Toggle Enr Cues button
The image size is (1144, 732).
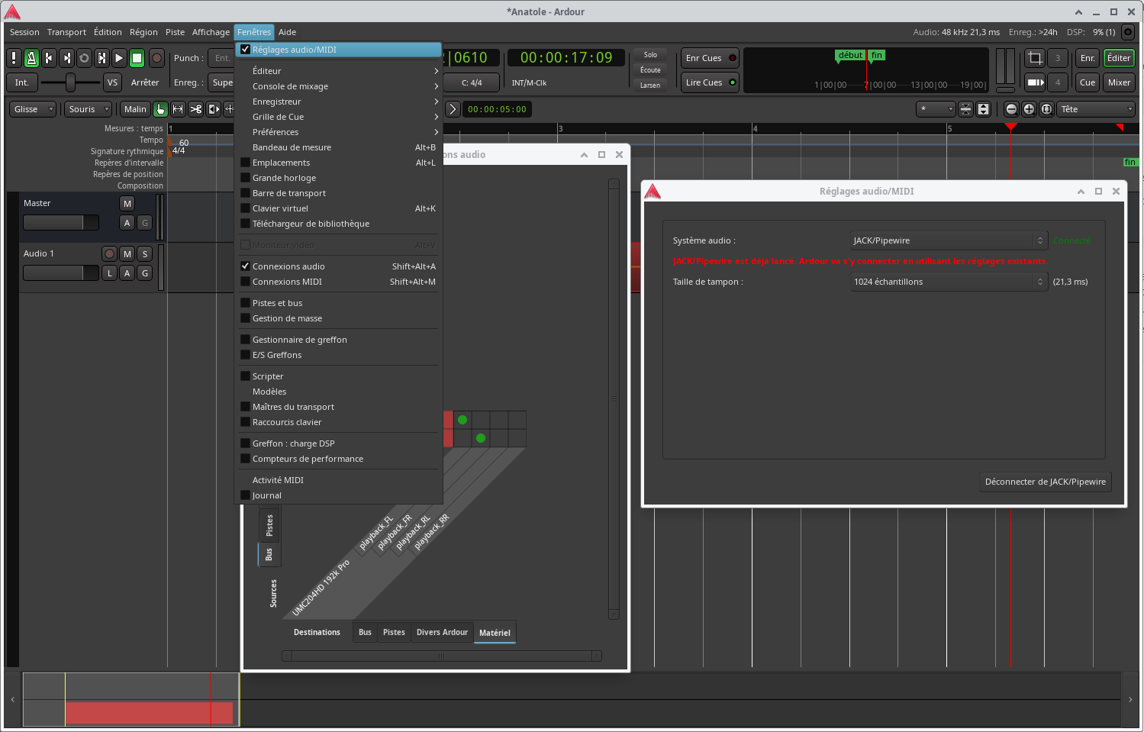(710, 58)
